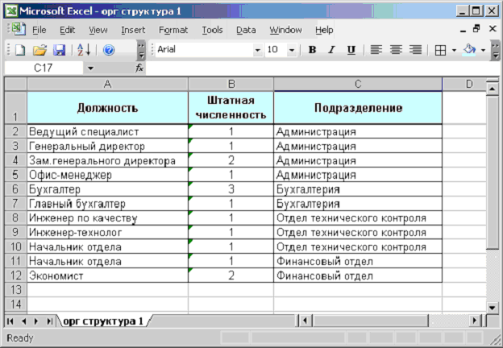Open Excel Help question mark icon

click(x=109, y=50)
